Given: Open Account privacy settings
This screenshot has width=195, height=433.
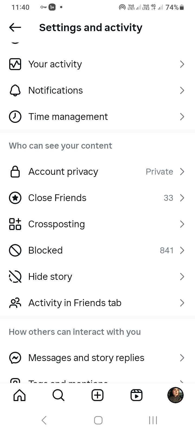Looking at the screenshot, I should coord(63,172).
